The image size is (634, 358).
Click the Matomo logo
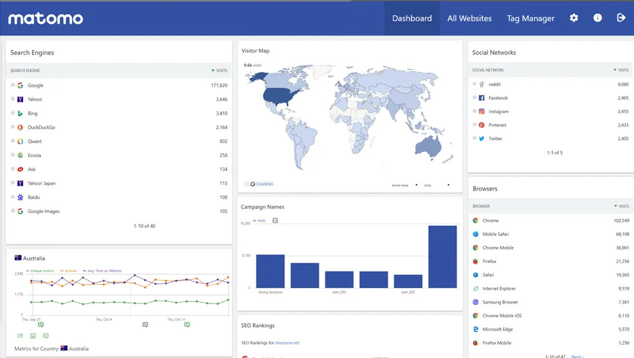click(46, 19)
